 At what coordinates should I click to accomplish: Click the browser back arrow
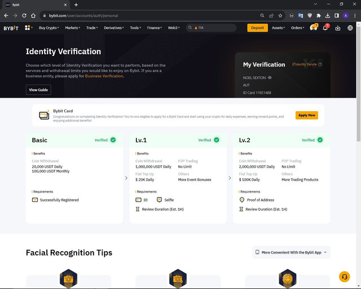click(x=6, y=15)
